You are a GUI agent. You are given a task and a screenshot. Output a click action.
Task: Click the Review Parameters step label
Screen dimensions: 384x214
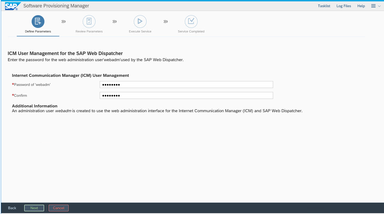(x=89, y=31)
